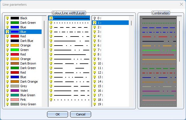This screenshot has width=186, height=120.
Task: Hide layer 6 using its lightbulb
Action: point(95,45)
